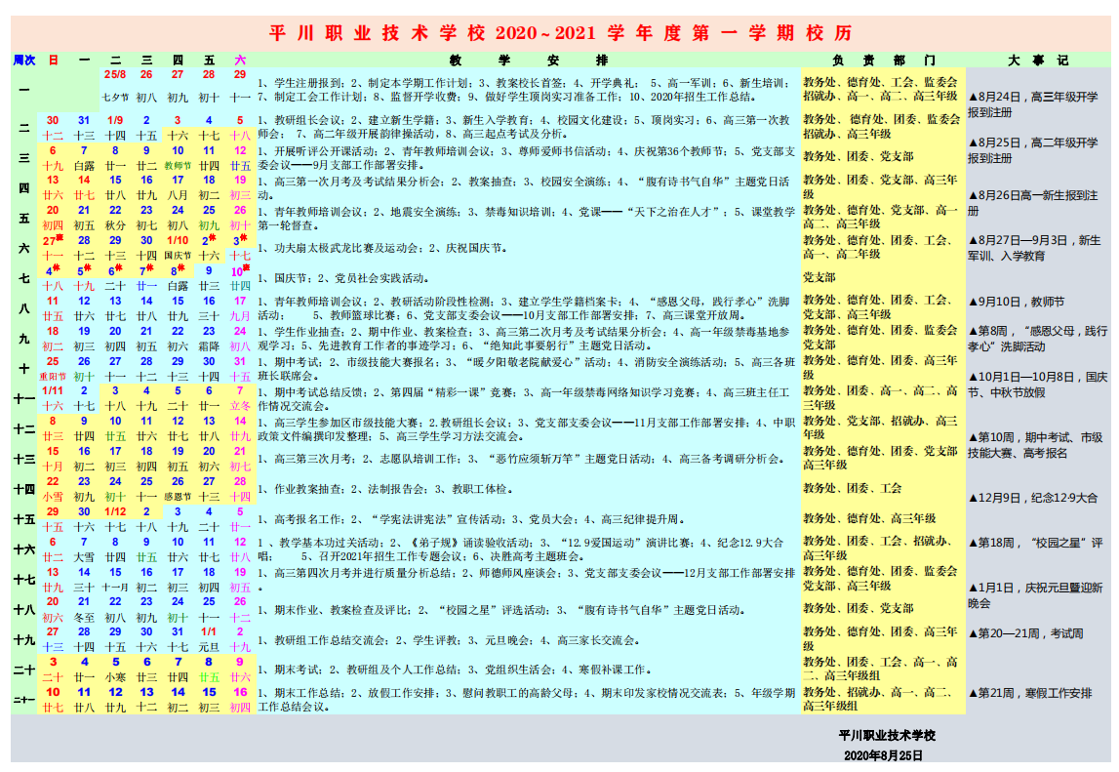Select the 周次 column header

[x=24, y=60]
